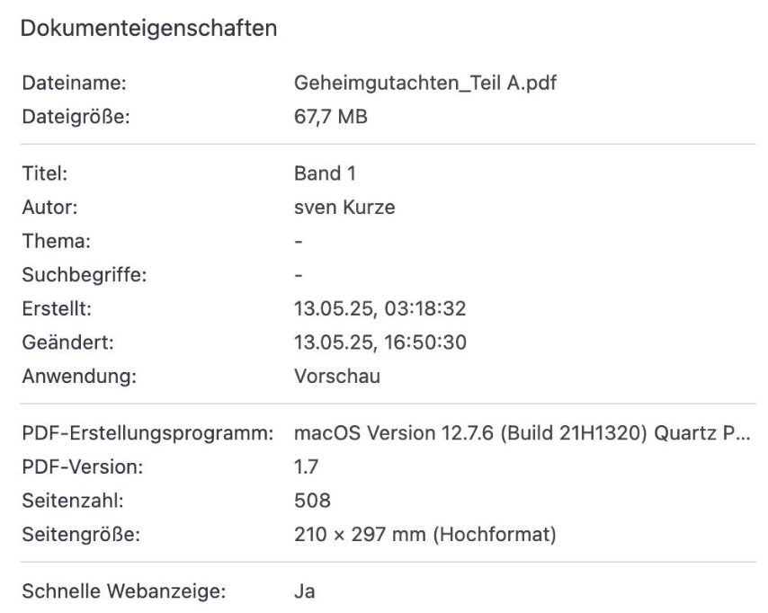This screenshot has width=768, height=613.
Task: Click the Dateigröße value 67,7 MB
Action: tap(331, 117)
